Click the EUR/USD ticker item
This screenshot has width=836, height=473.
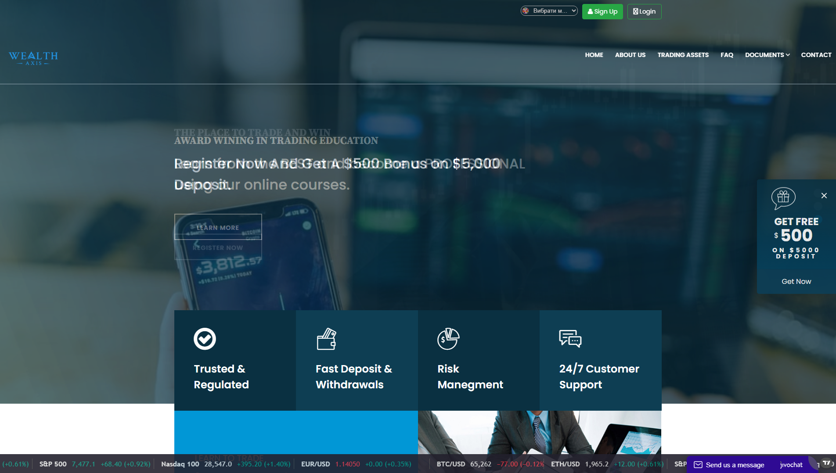[x=356, y=464]
